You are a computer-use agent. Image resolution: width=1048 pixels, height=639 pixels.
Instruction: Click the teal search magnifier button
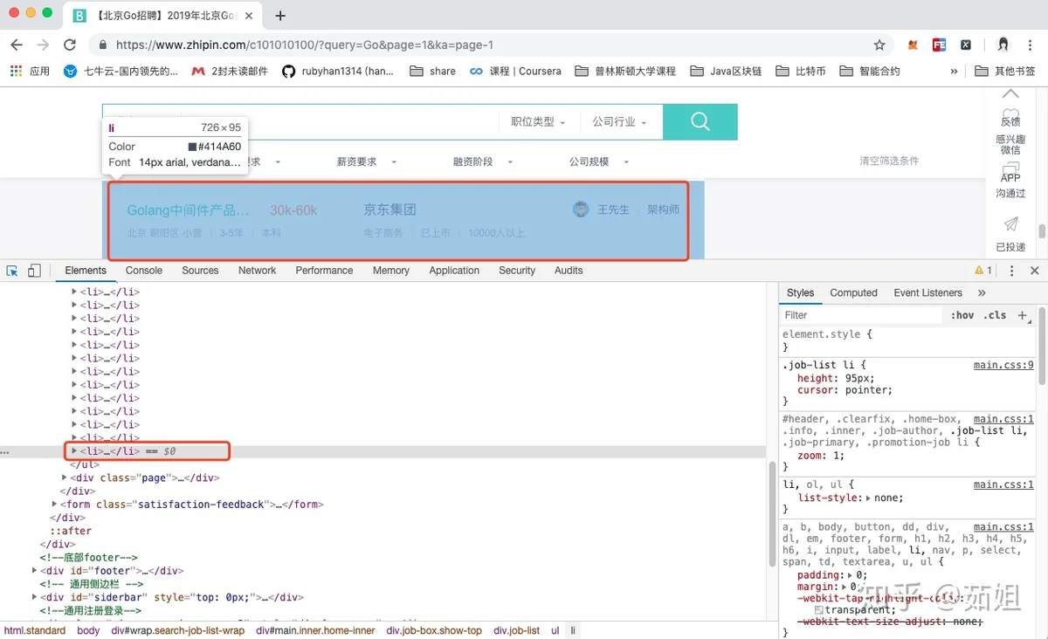pyautogui.click(x=700, y=122)
